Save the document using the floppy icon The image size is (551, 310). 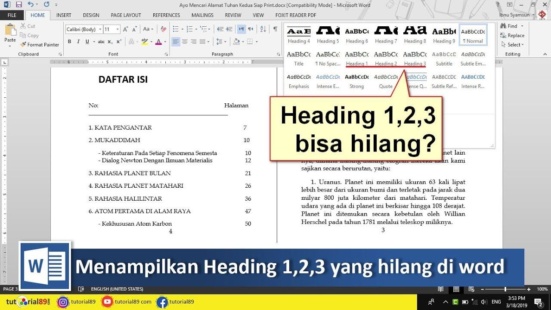click(x=19, y=4)
